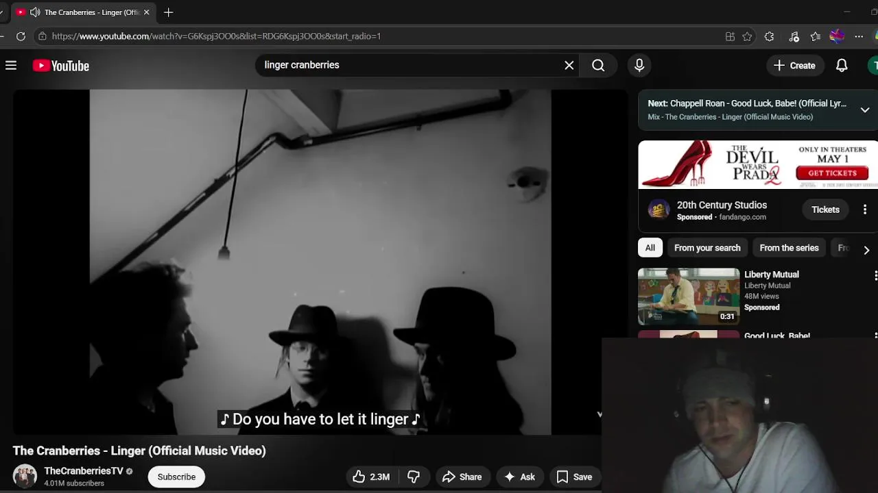
Task: Dislike the video with thumbs down
Action: pos(413,477)
